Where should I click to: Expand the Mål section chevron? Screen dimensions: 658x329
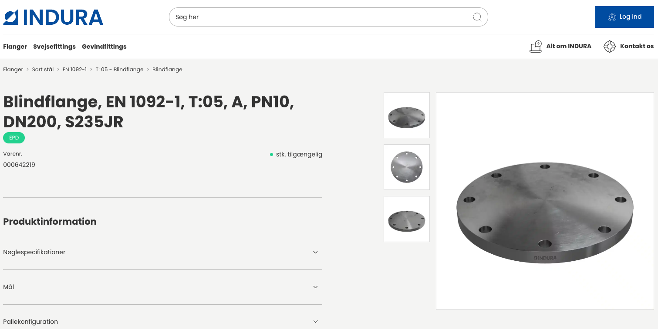coord(315,287)
